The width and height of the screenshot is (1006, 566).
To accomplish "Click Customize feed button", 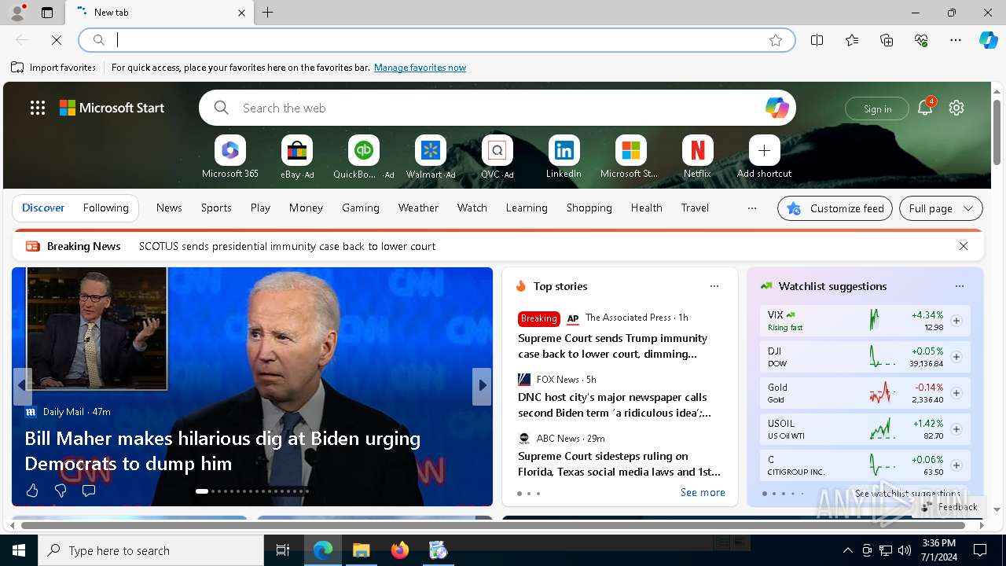I will (x=835, y=208).
